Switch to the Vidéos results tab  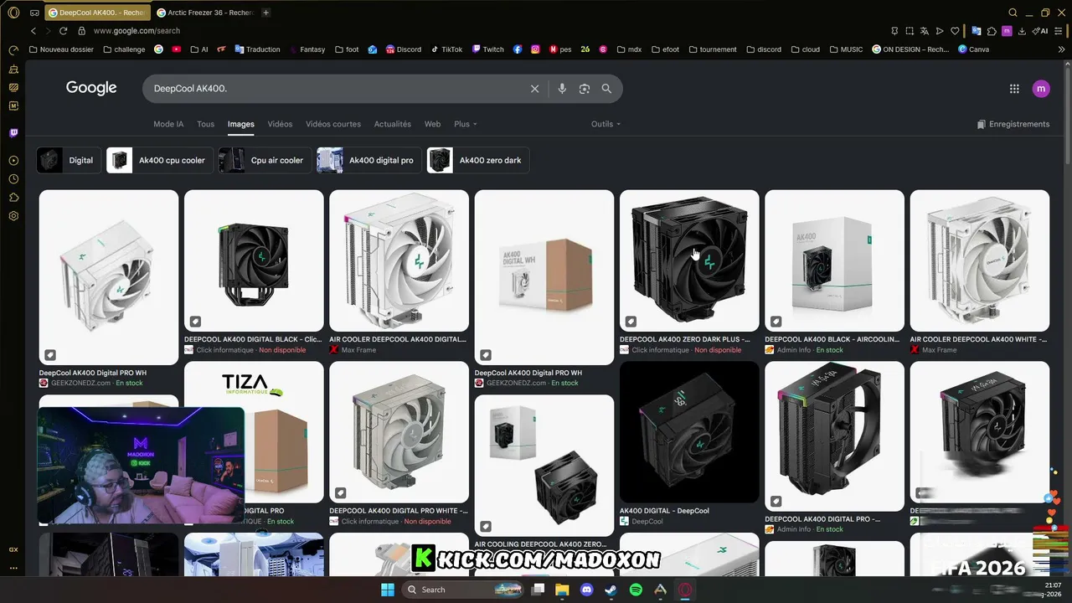click(x=280, y=124)
